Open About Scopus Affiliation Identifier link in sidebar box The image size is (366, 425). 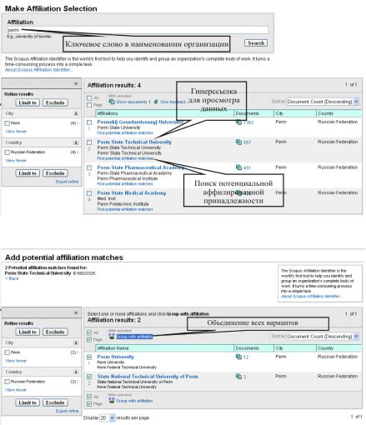click(312, 297)
